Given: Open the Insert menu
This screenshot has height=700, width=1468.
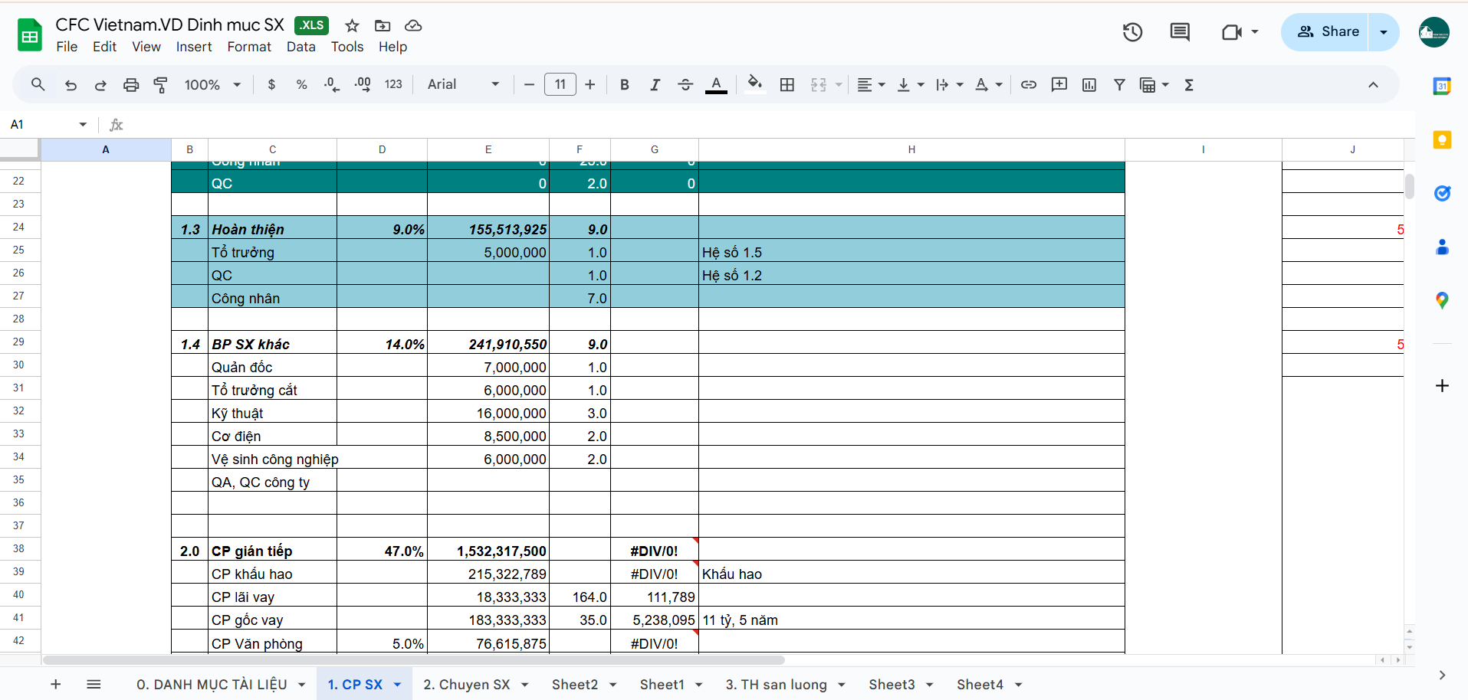Looking at the screenshot, I should click(x=194, y=47).
